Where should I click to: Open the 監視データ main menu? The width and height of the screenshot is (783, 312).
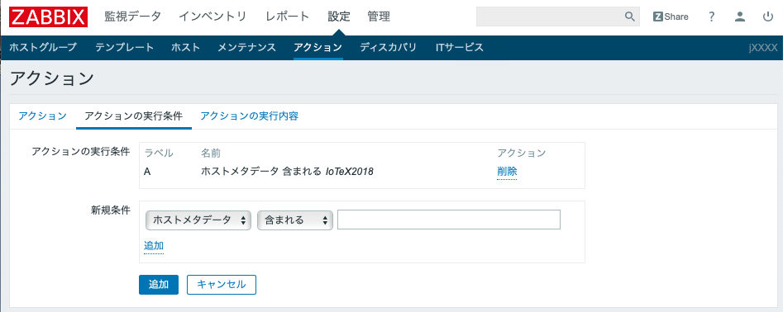coord(133,17)
